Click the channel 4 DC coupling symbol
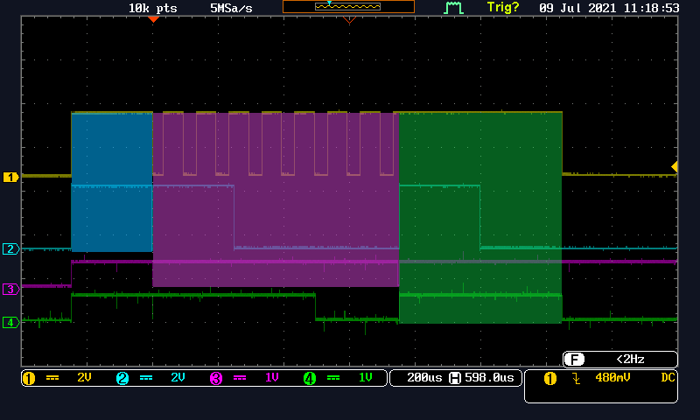The height and width of the screenshot is (420, 700). pyautogui.click(x=333, y=378)
